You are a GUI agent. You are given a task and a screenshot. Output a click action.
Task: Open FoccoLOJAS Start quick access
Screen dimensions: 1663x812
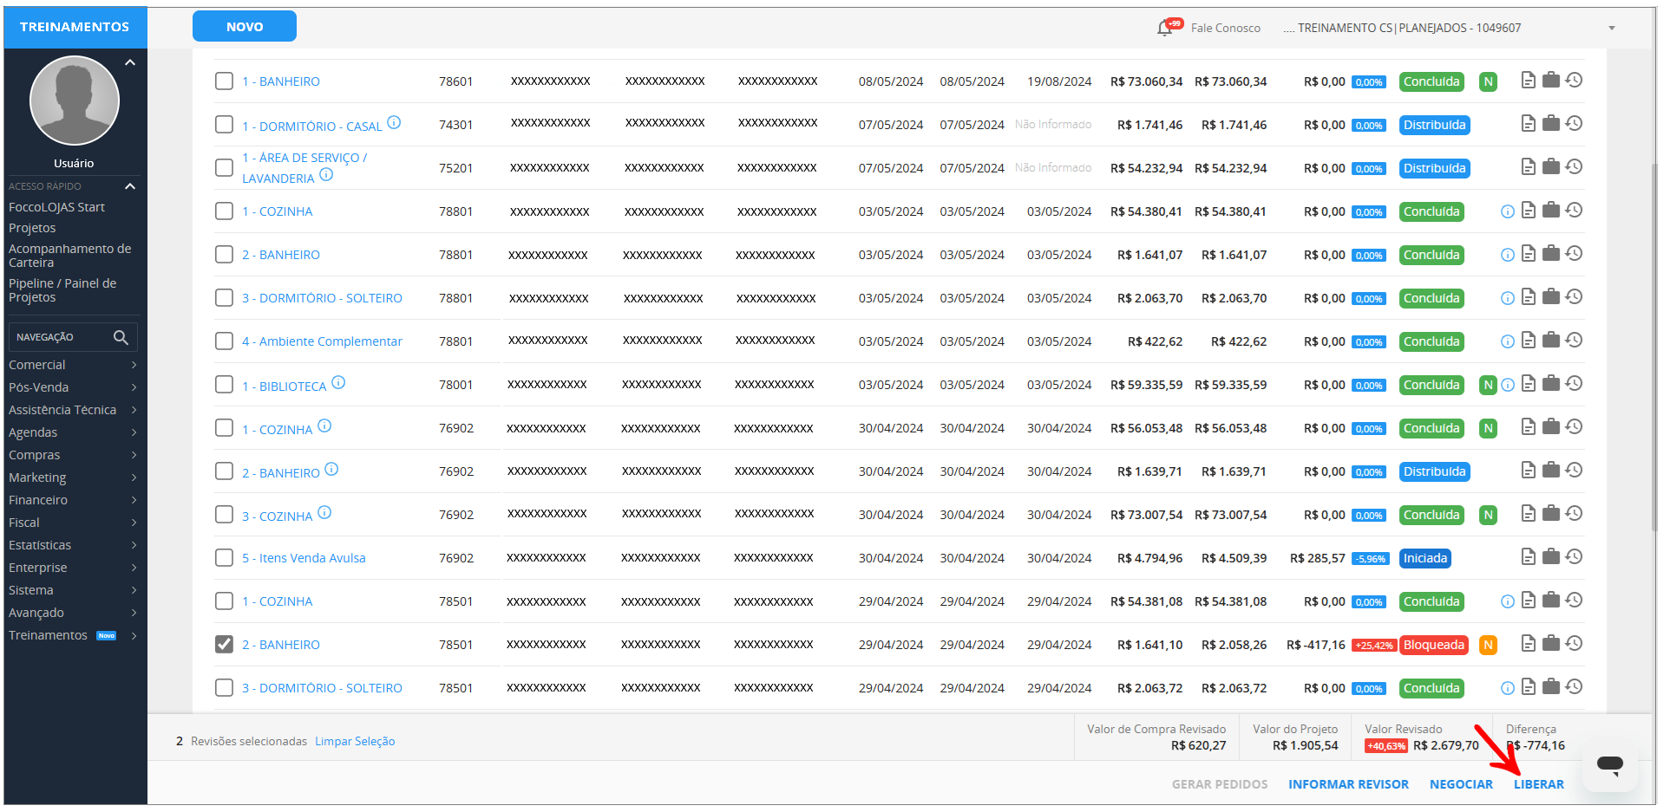click(x=56, y=207)
